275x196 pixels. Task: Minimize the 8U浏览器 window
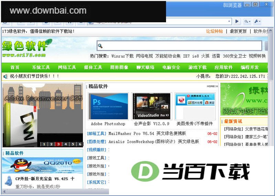point(247,5)
